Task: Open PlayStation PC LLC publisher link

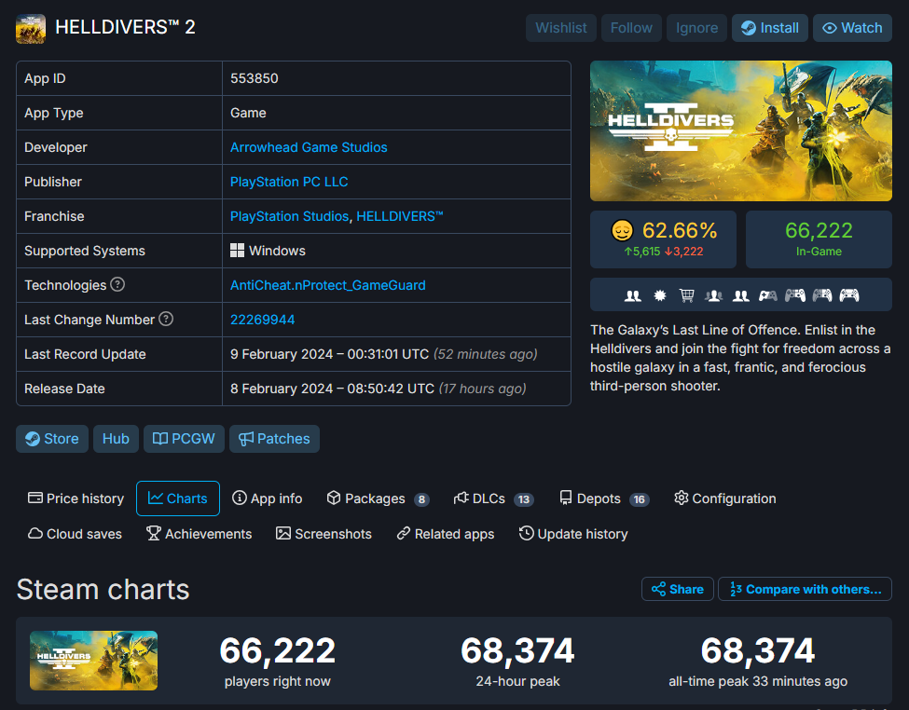Action: click(289, 182)
